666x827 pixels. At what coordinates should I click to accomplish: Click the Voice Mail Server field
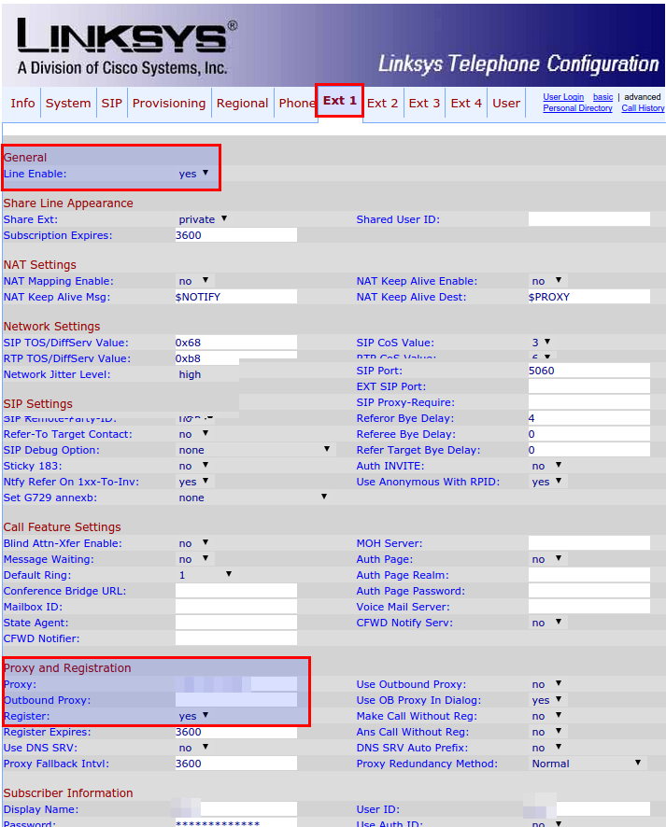pyautogui.click(x=589, y=607)
